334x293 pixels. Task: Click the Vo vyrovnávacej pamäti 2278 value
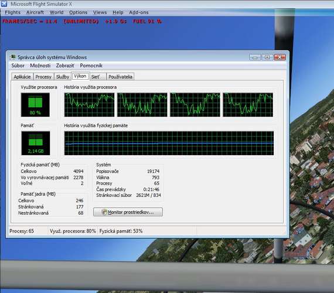[78, 178]
